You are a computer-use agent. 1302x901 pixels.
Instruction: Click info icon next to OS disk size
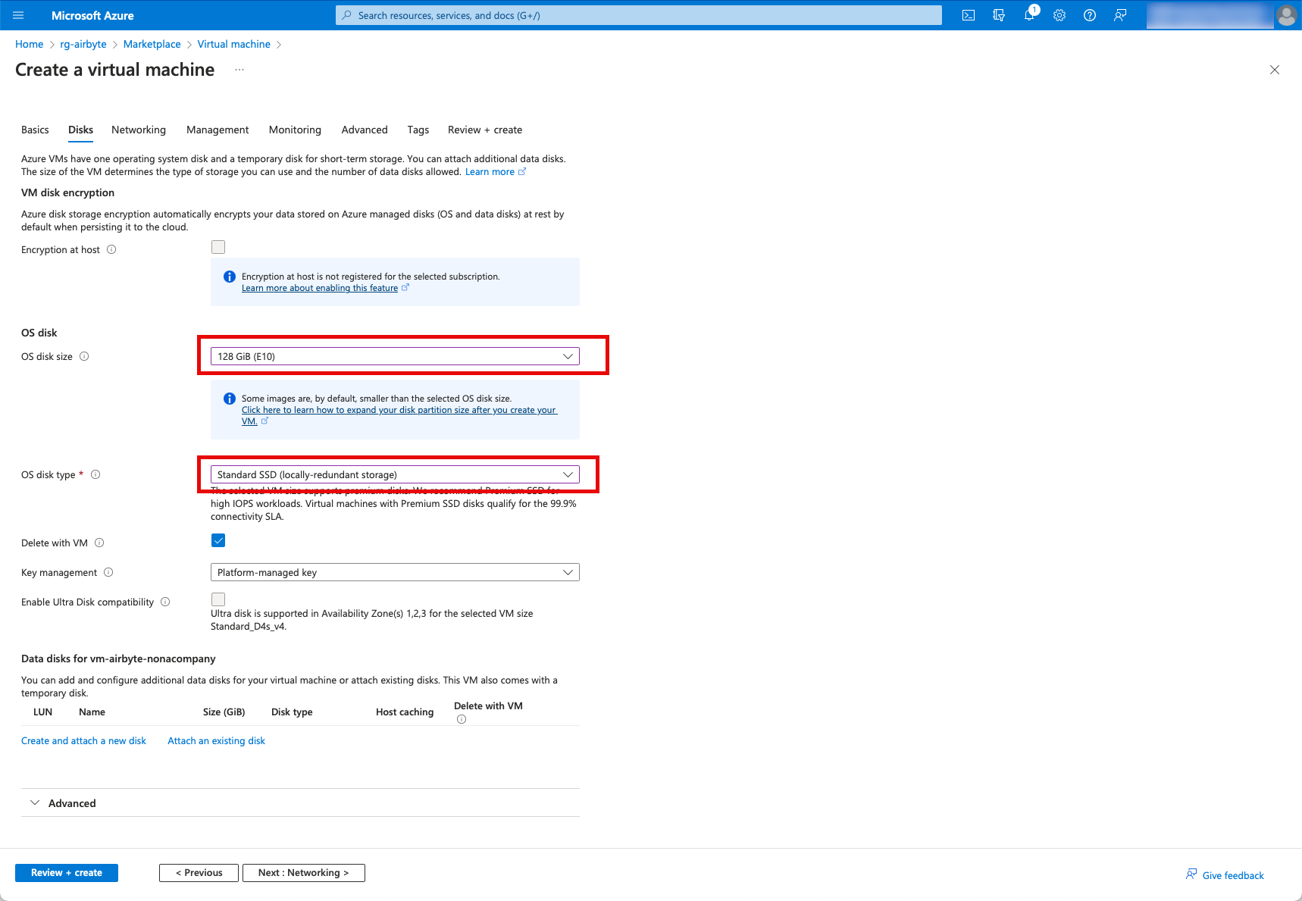(x=84, y=356)
